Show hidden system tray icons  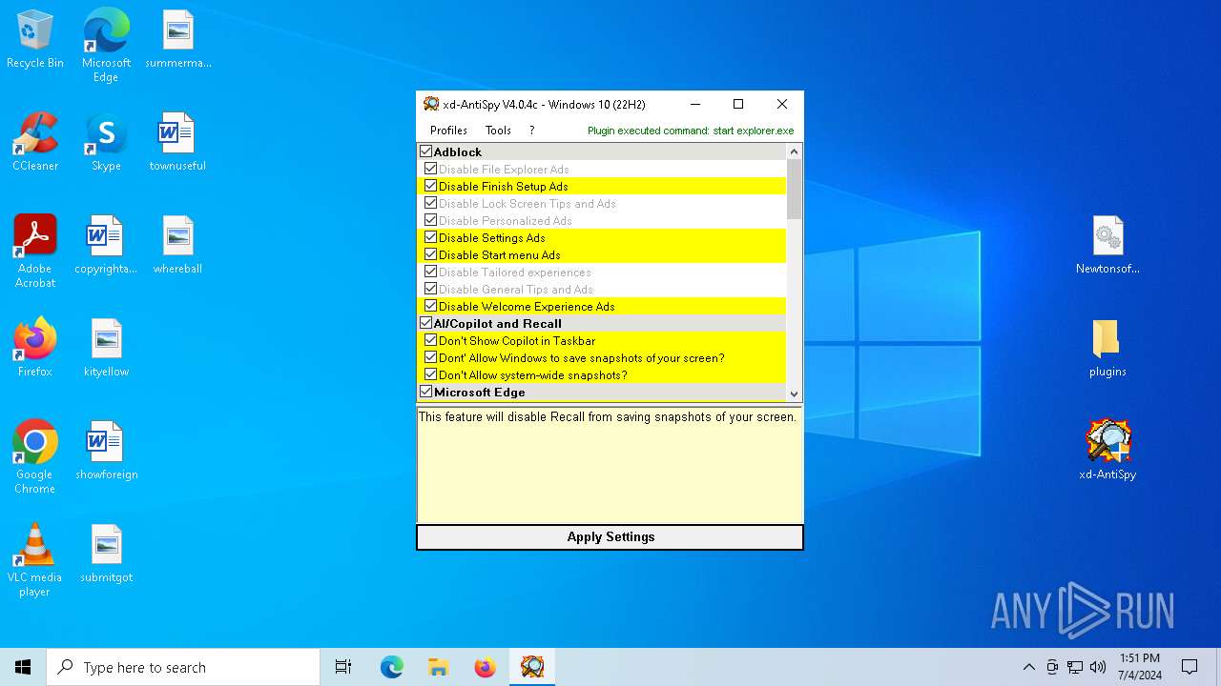(1028, 667)
